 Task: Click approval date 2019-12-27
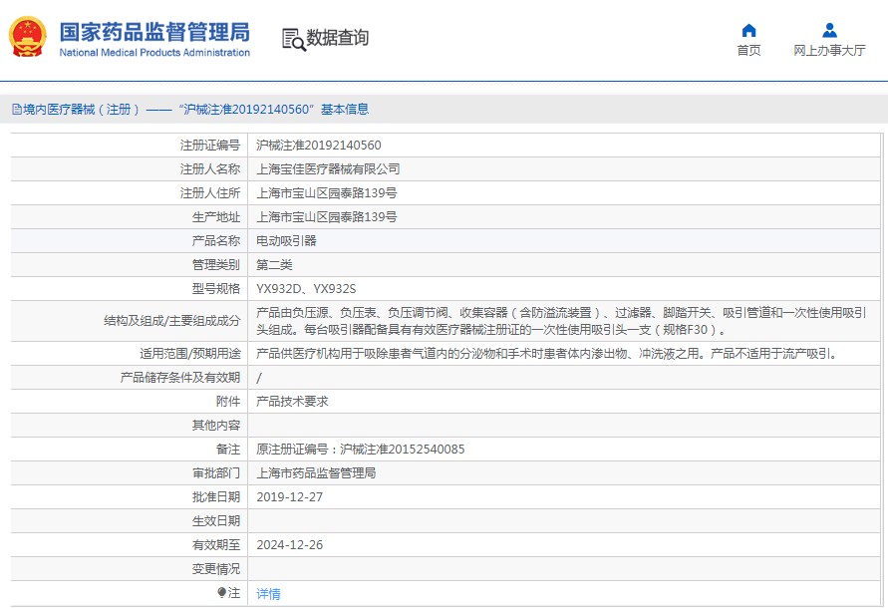point(289,497)
